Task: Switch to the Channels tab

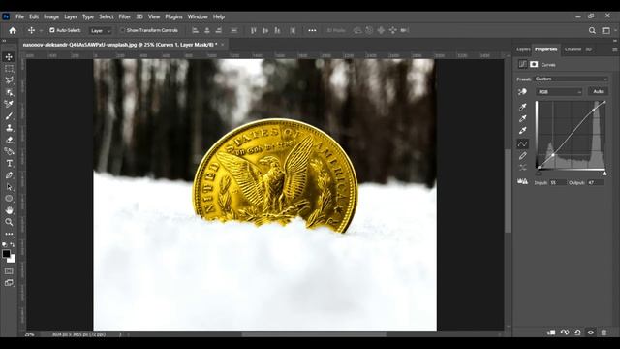Action: pos(573,49)
